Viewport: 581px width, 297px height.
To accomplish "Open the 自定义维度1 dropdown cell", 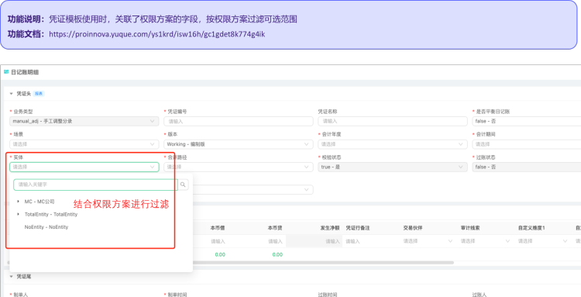I will pos(543,241).
